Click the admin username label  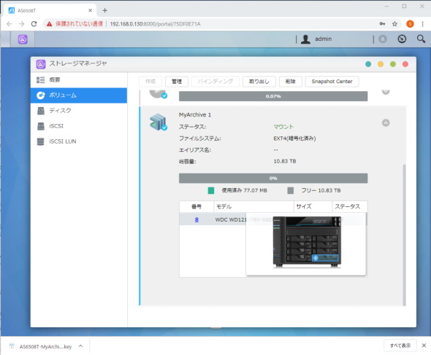click(323, 39)
